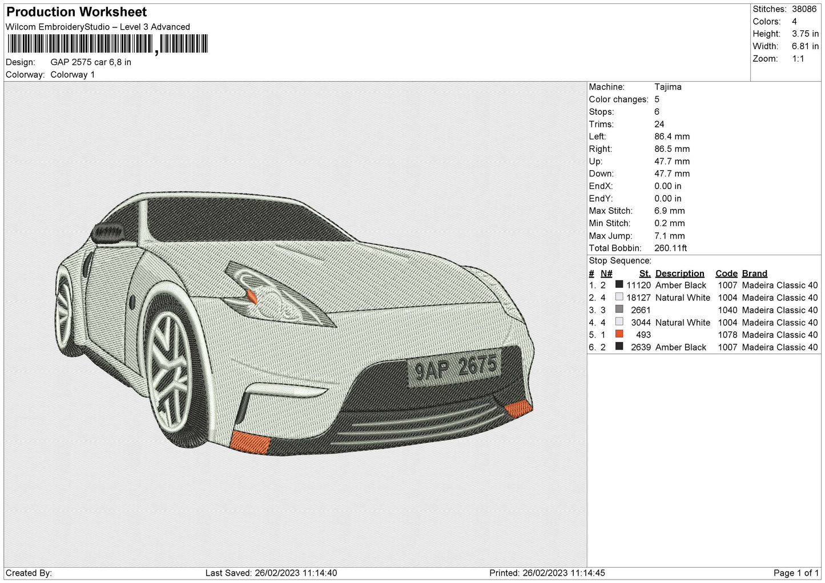825x583 pixels.
Task: Click the black swatch in stop row 6
Action: (x=619, y=347)
